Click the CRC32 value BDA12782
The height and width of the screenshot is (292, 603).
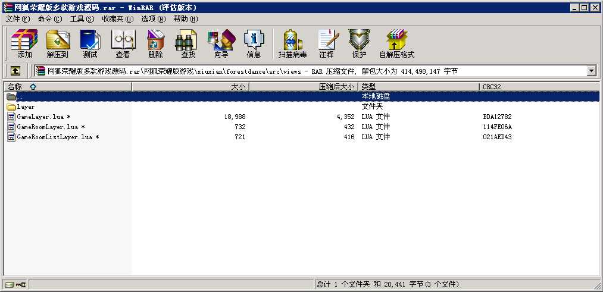point(497,117)
